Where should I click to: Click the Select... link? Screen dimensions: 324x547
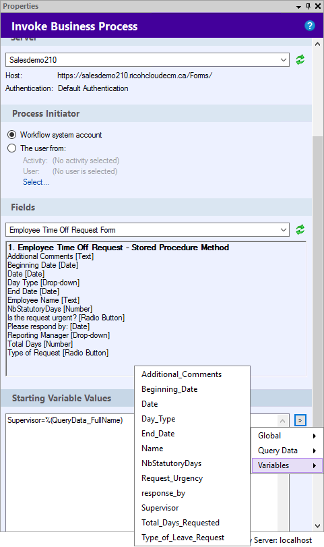click(36, 182)
